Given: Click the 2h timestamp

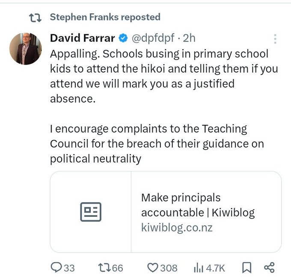Looking at the screenshot, I should coord(189,38).
